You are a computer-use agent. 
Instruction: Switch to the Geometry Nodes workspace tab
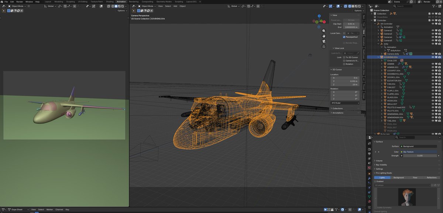164,1
